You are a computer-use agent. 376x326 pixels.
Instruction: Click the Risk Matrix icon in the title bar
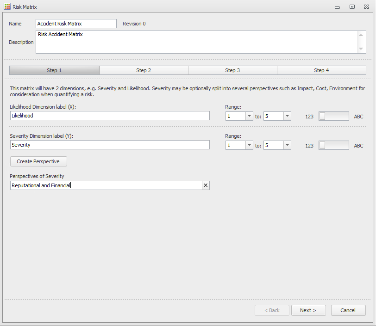6,6
